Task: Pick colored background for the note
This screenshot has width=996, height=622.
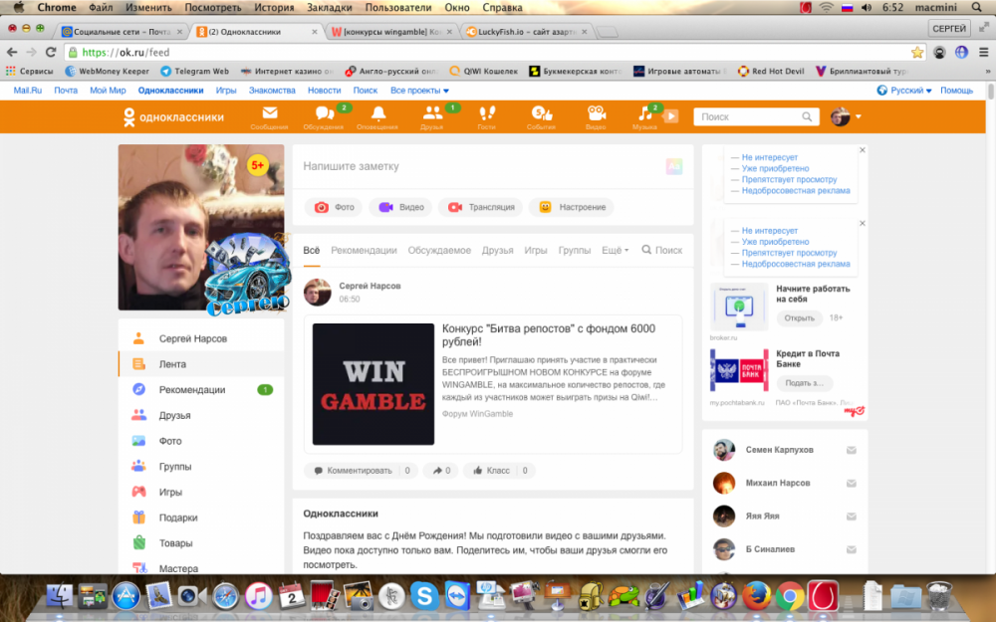Action: [674, 166]
